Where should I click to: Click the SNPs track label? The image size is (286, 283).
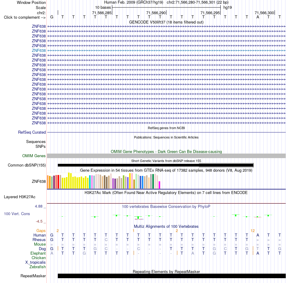click(x=41, y=146)
